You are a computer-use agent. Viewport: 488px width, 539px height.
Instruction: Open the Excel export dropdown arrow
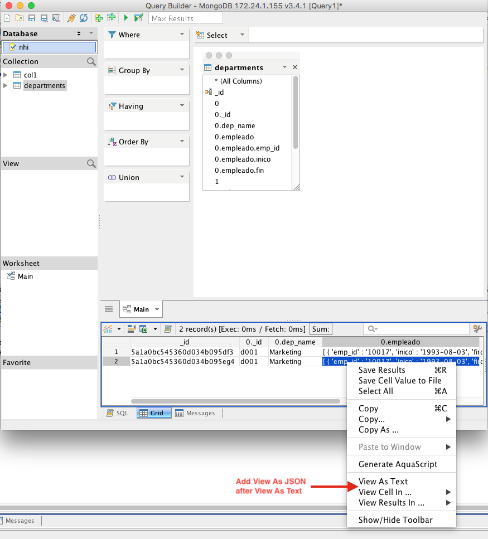tap(155, 329)
